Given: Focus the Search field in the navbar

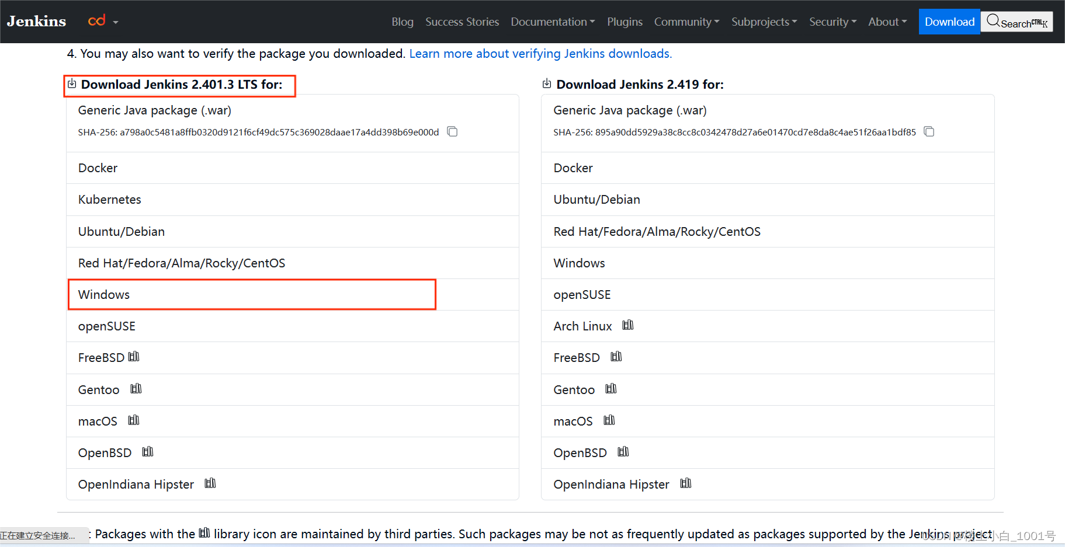Looking at the screenshot, I should [x=1017, y=22].
